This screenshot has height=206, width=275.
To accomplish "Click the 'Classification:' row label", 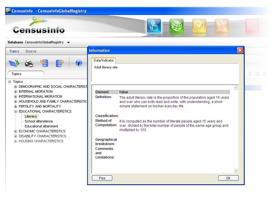I will pyautogui.click(x=107, y=116).
